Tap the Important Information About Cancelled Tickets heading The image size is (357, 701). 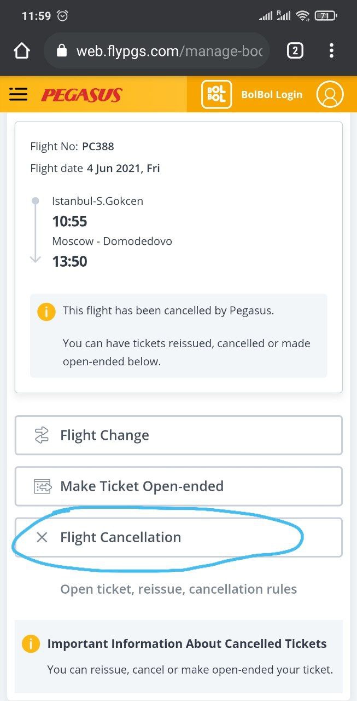(x=187, y=643)
